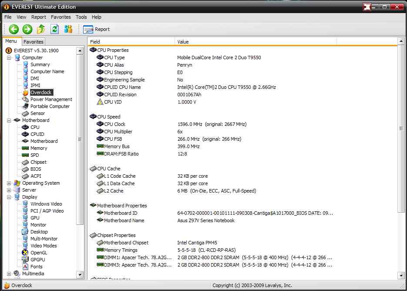Image resolution: width=407 pixels, height=291 pixels.
Task: Select the Chipset icon in tree
Action: (x=25, y=162)
